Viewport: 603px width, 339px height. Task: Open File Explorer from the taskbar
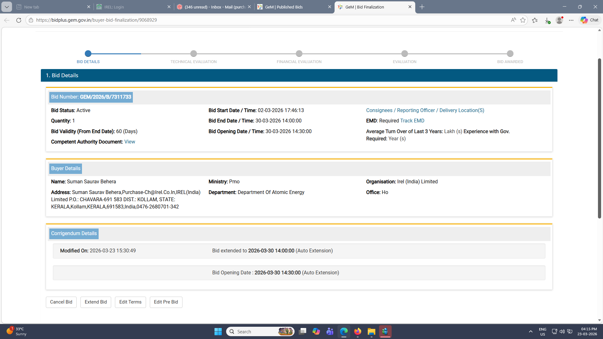tap(371, 331)
